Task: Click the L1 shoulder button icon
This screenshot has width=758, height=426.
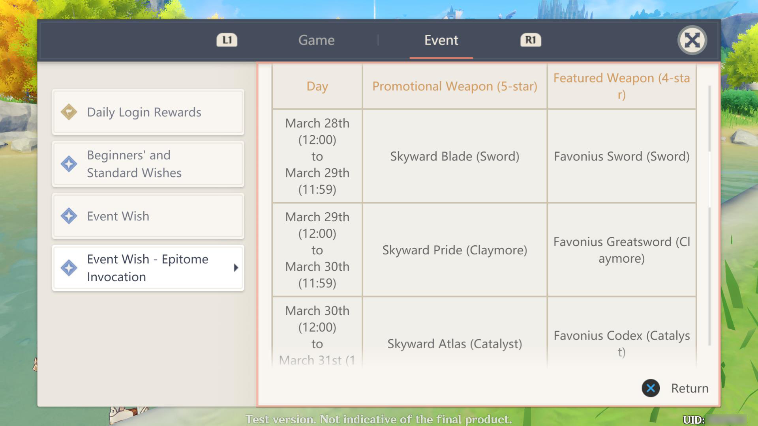Action: tap(227, 40)
